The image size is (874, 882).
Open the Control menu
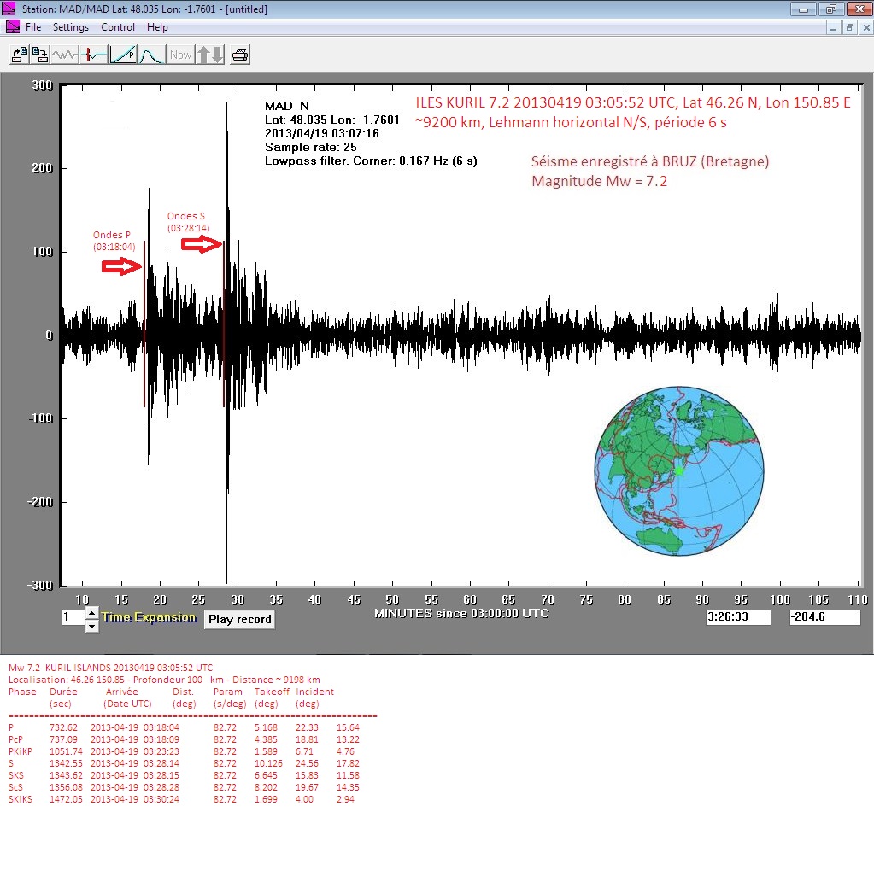(x=118, y=27)
